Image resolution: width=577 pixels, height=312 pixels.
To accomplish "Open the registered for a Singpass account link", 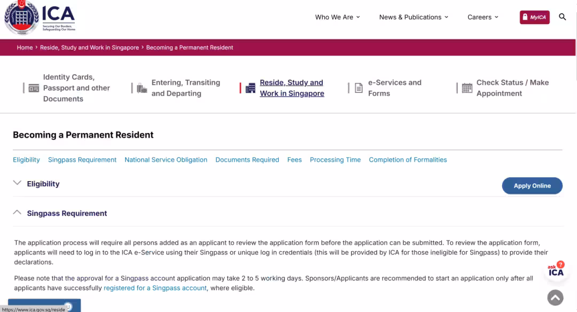I will pos(155,288).
